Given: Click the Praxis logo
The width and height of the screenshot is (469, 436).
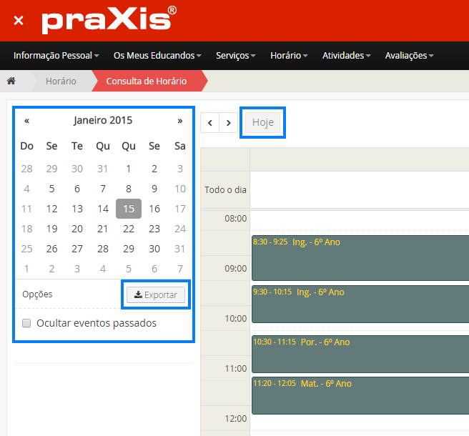Looking at the screenshot, I should pos(109,21).
